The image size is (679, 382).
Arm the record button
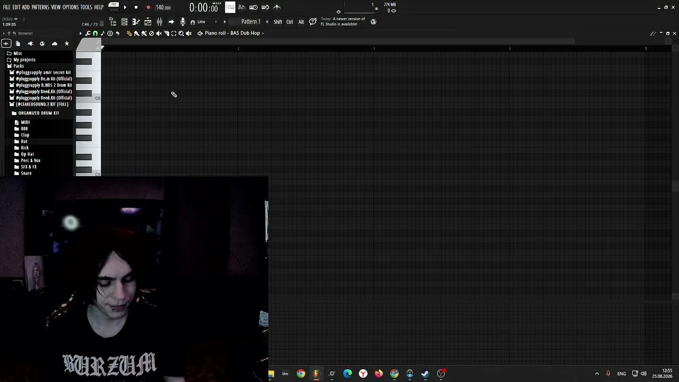pos(148,7)
